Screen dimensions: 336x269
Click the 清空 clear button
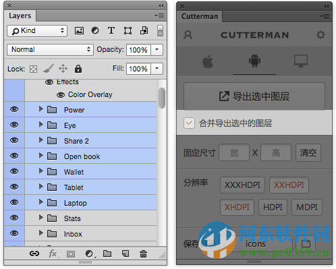(x=308, y=153)
